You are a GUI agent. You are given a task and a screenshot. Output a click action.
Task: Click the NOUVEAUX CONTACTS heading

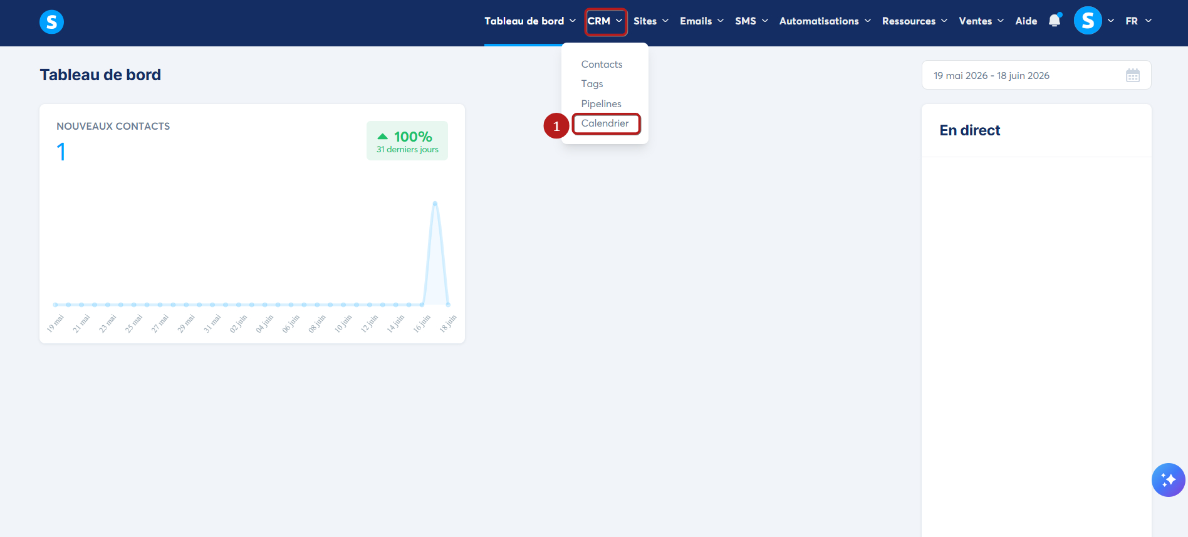[113, 126]
